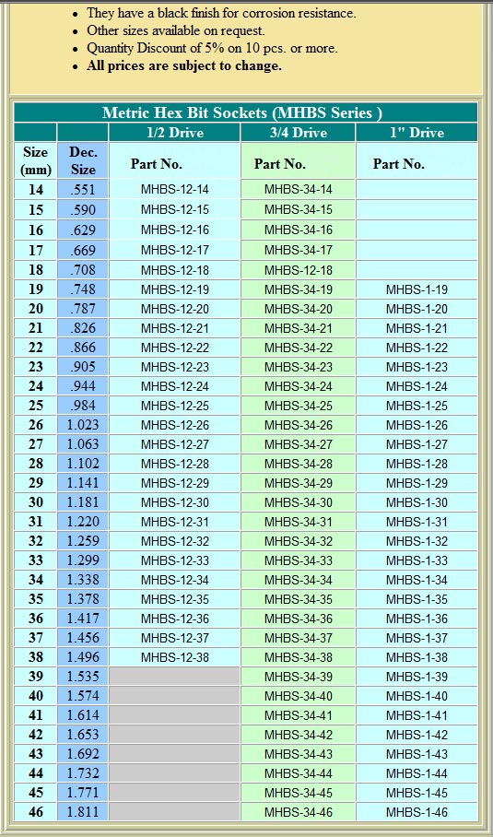Click 'All prices are subject to change' text
The image size is (493, 837).
click(184, 66)
